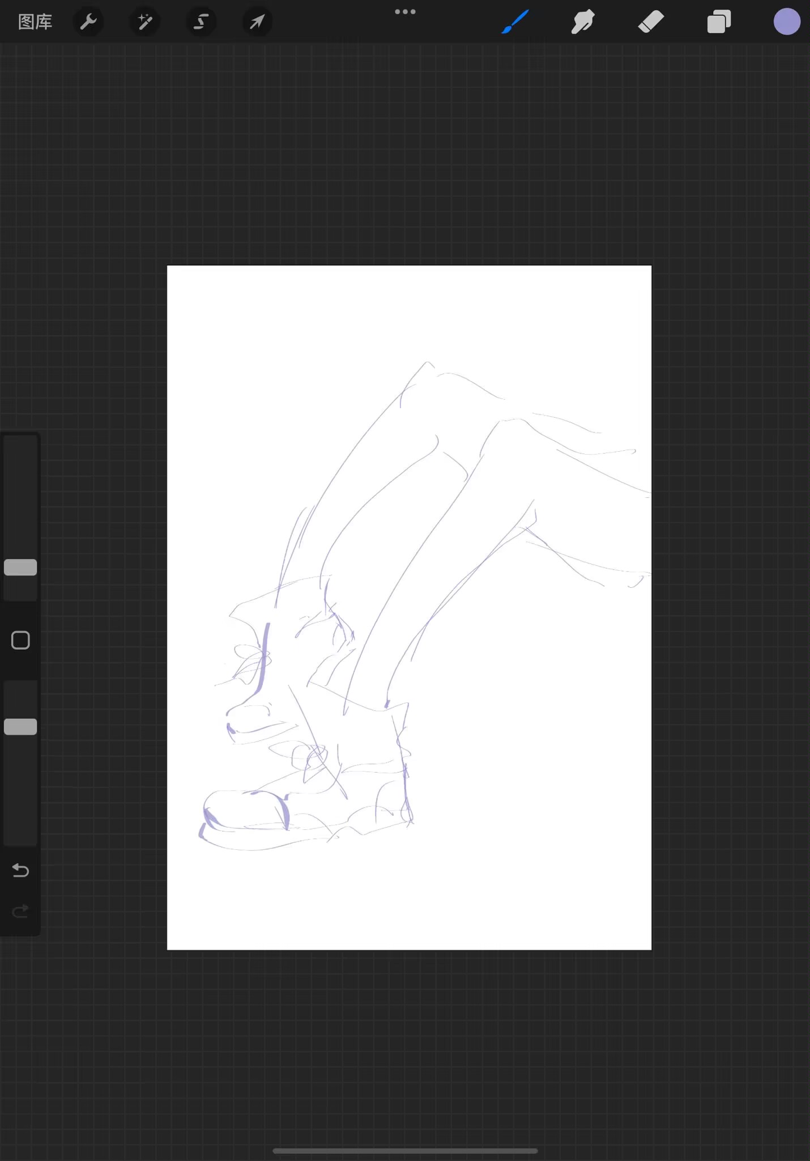Open the Adjustments magic wand menu
This screenshot has width=810, height=1161.
(145, 22)
